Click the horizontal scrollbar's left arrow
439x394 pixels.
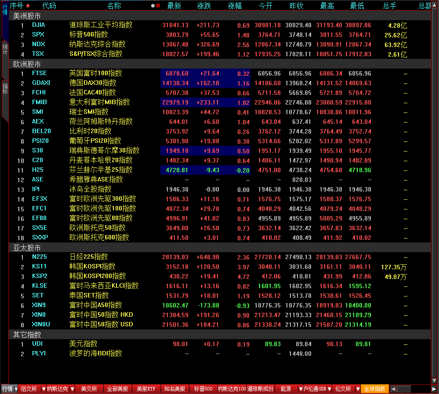click(x=393, y=389)
